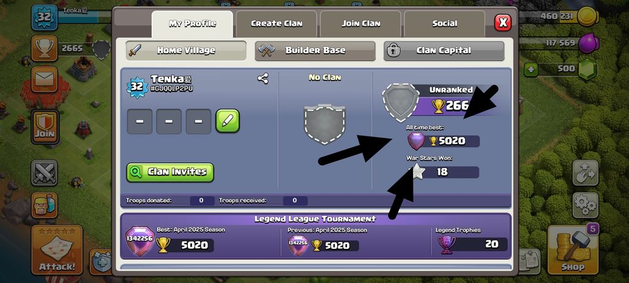Open the settings gears icon

click(586, 205)
